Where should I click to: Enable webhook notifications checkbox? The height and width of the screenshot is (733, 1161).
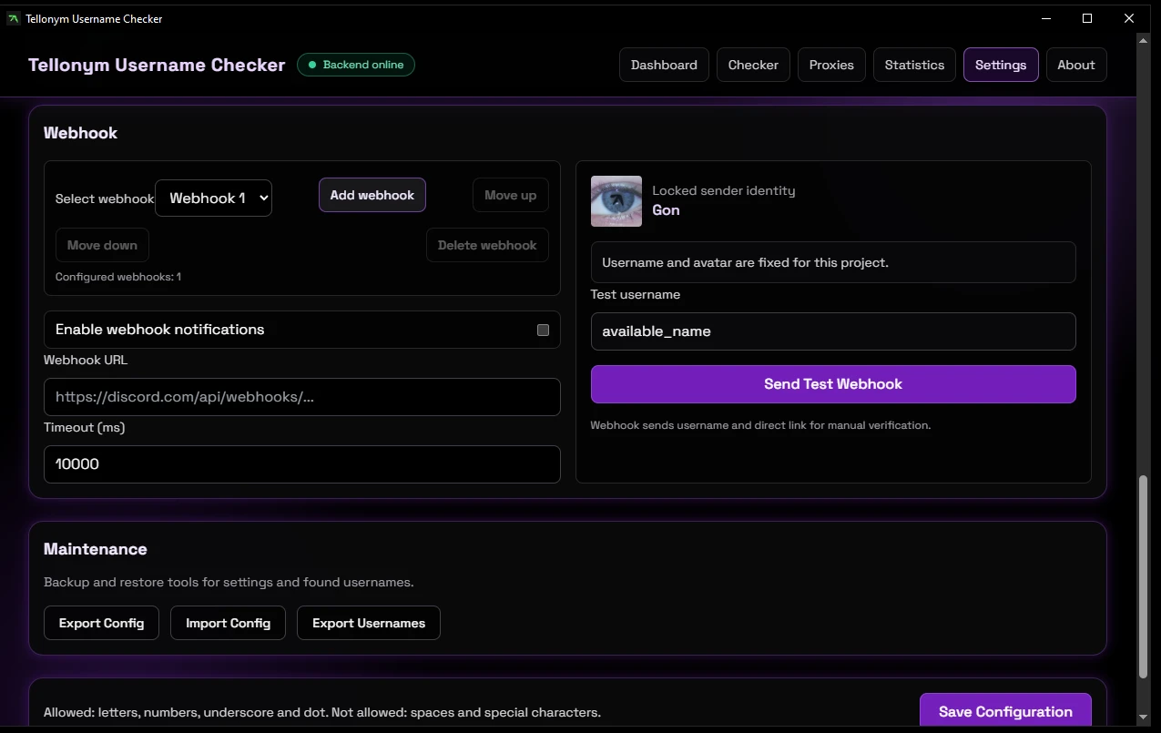tap(543, 330)
